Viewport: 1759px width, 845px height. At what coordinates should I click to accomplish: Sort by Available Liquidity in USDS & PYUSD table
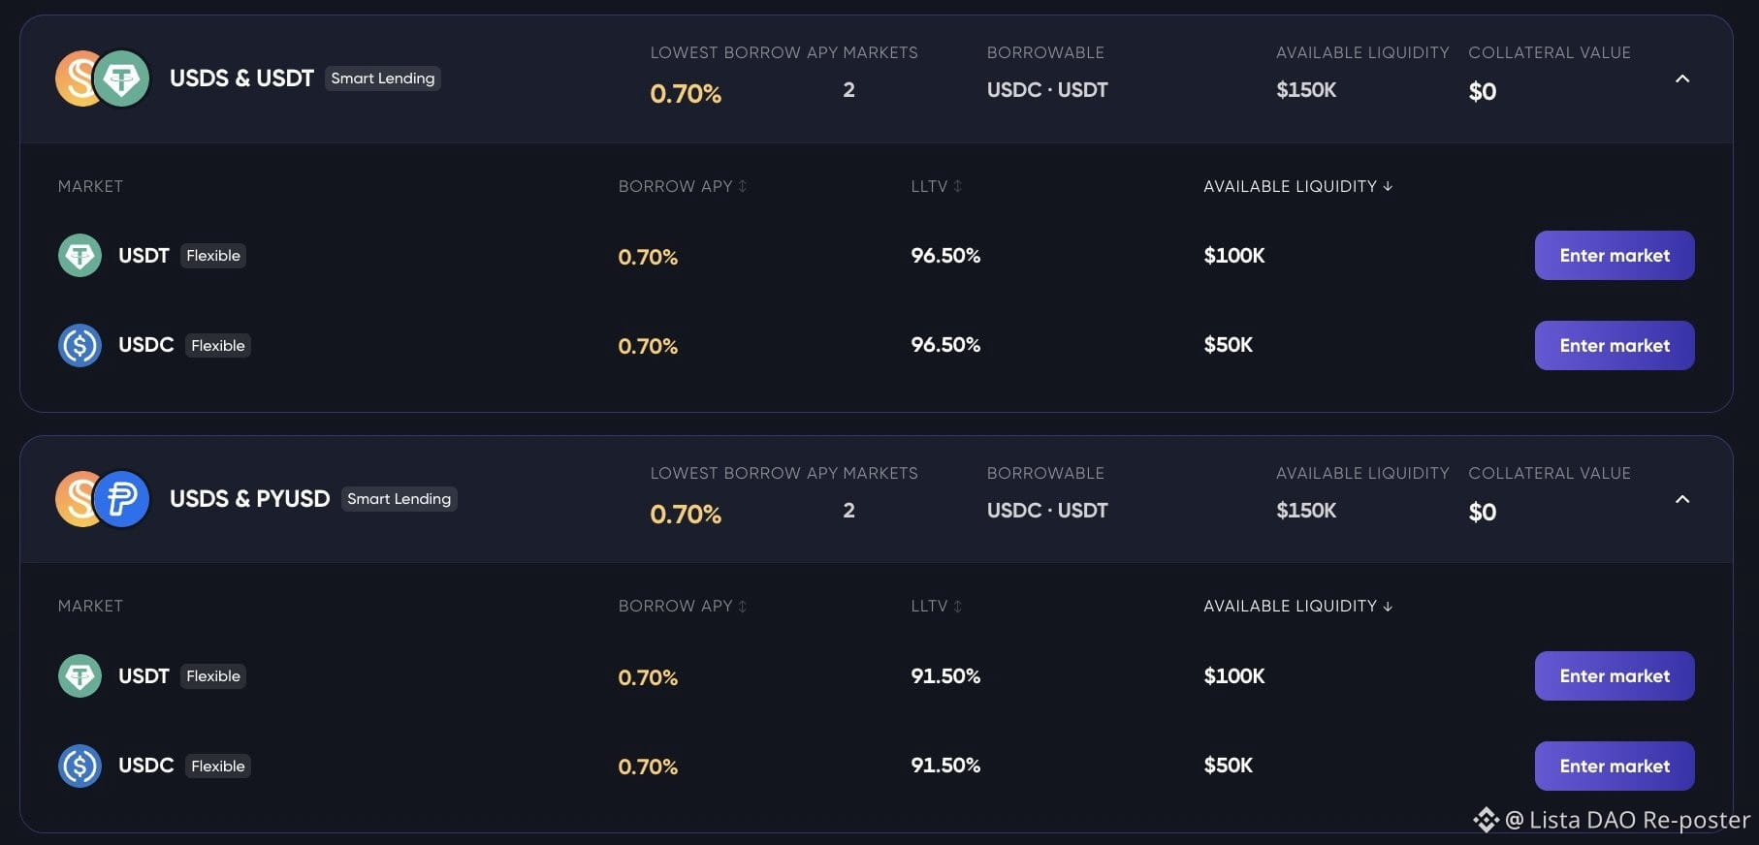(x=1298, y=606)
